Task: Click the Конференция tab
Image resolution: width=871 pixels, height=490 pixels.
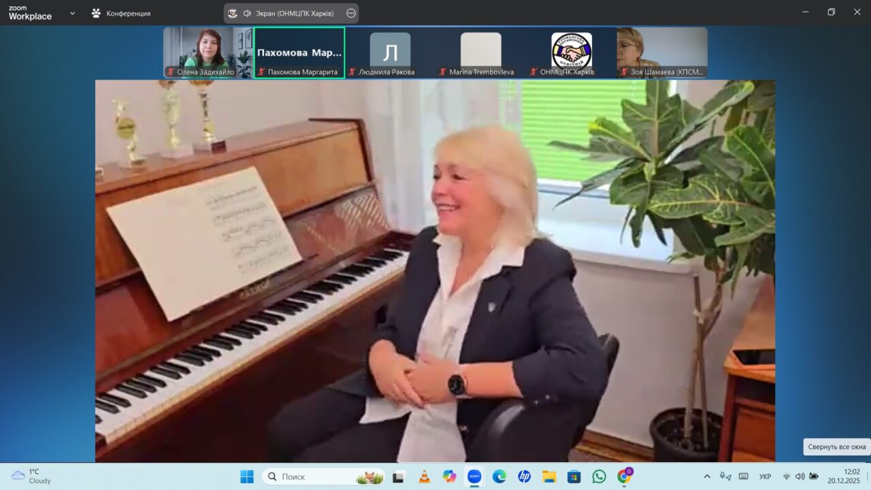Action: tap(121, 13)
